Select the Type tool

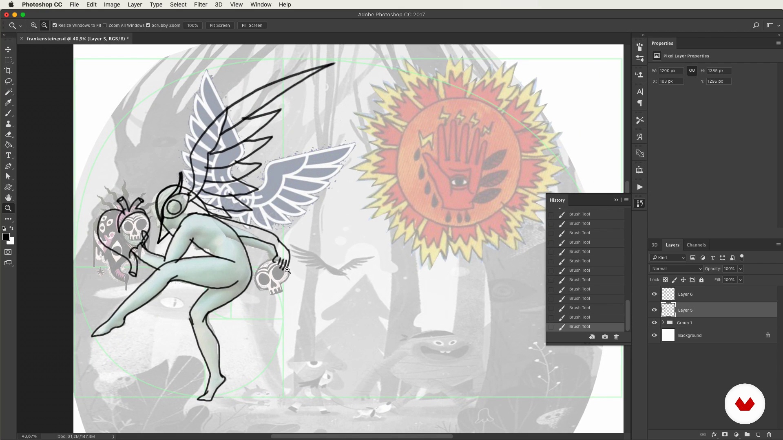coord(8,156)
